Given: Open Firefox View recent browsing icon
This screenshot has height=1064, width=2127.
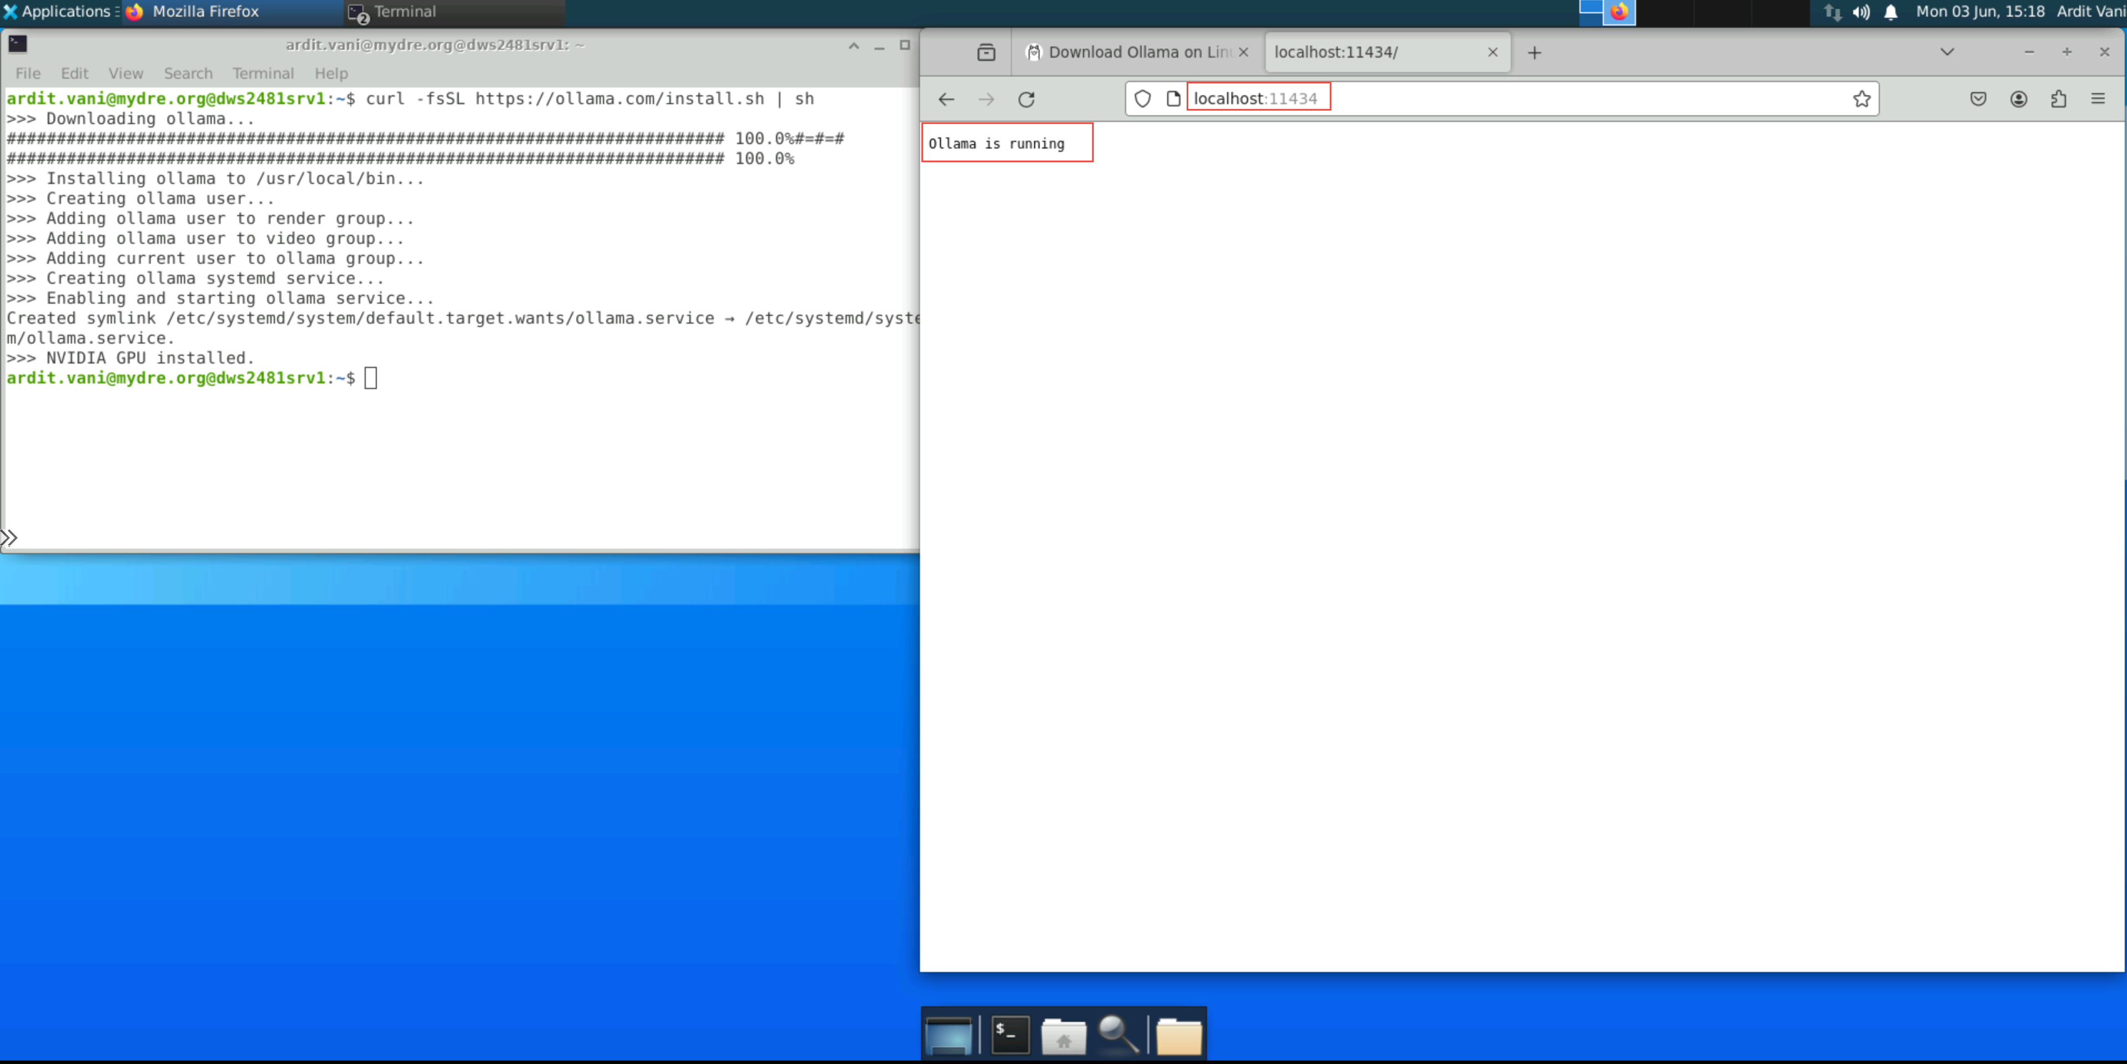Looking at the screenshot, I should click(986, 52).
